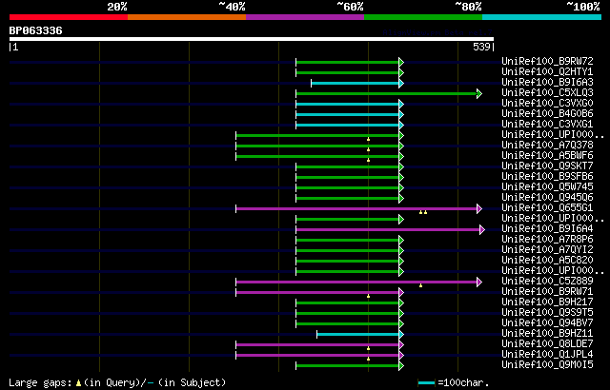Click the arrowhead ending the Q9M0I5 alignment
This screenshot has height=390, width=610.
(x=401, y=366)
